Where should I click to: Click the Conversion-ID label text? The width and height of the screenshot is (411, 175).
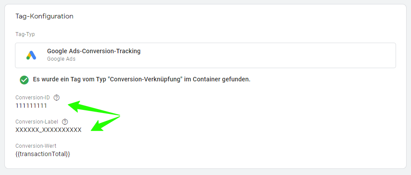(33, 98)
